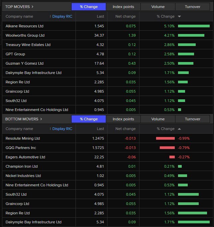214x227 pixels.
Task: Click Resolute Mining red -0.99% bar
Action: 165,138
